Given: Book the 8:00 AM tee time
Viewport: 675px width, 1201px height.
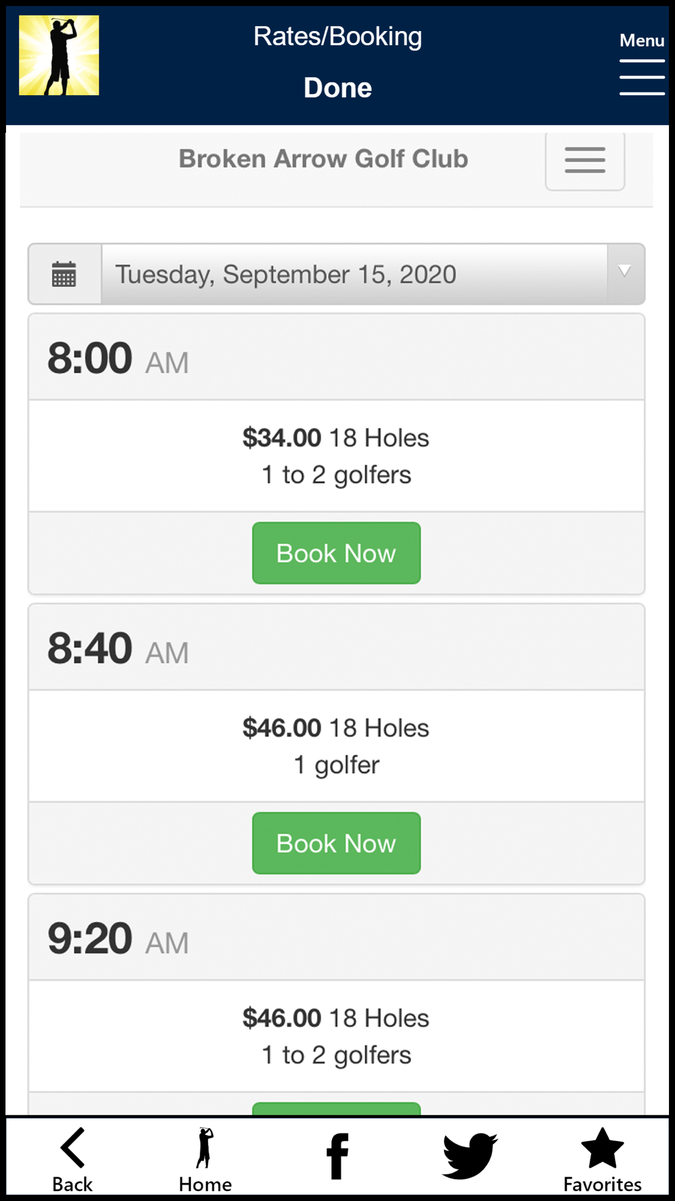Looking at the screenshot, I should pyautogui.click(x=336, y=553).
